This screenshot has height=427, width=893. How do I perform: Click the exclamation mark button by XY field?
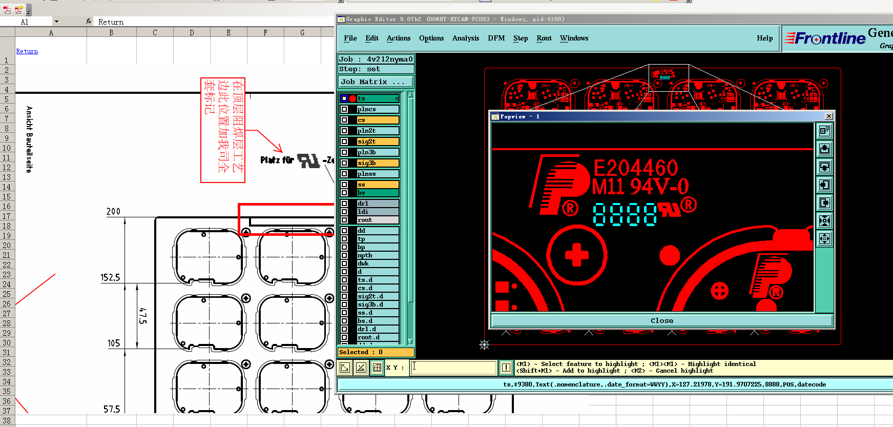click(506, 368)
